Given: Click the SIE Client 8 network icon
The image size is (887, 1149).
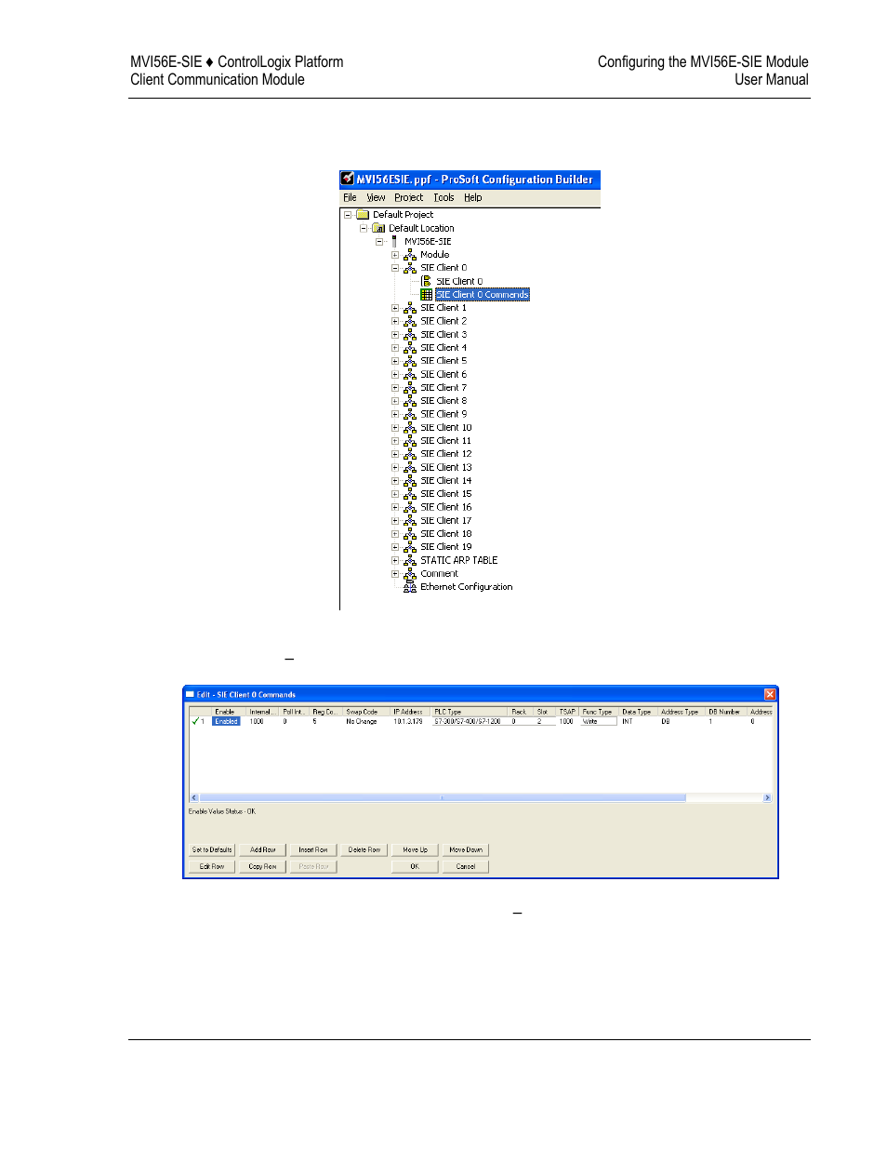Looking at the screenshot, I should 410,401.
